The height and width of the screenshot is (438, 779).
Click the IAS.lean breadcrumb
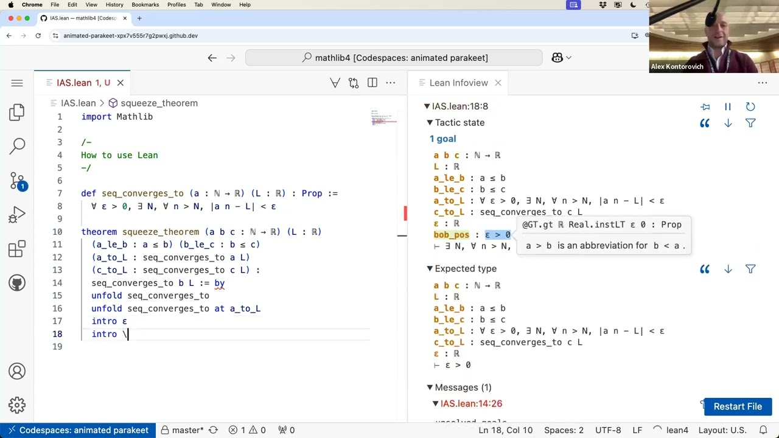[x=78, y=103]
